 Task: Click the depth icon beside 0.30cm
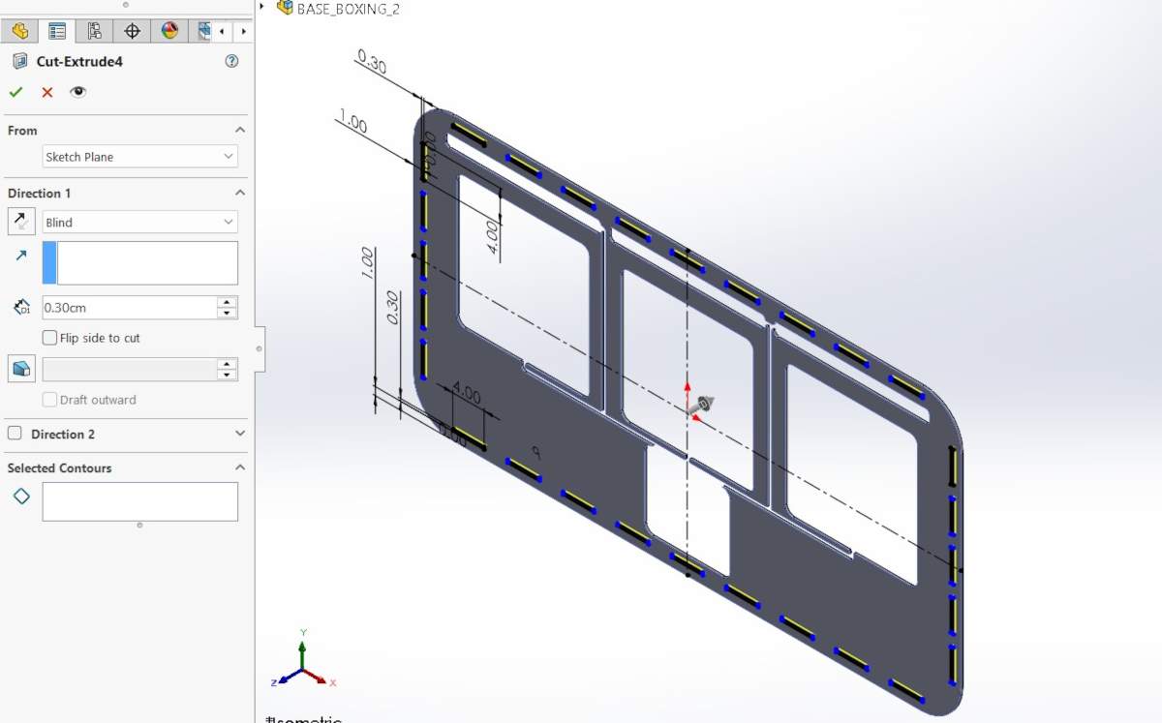pos(21,307)
